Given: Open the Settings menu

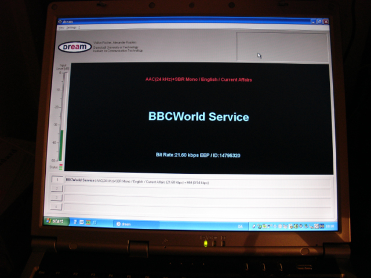Looking at the screenshot, I should [x=71, y=27].
